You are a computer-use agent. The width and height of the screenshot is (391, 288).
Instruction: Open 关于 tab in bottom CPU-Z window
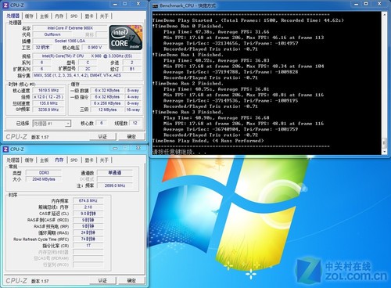104,160
